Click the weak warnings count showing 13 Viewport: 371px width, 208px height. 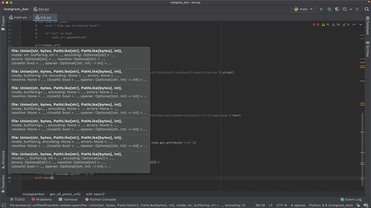click(x=336, y=24)
